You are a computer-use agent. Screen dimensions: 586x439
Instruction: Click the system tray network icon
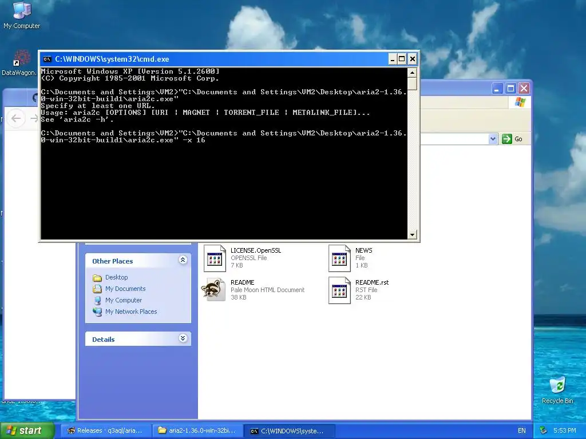544,430
